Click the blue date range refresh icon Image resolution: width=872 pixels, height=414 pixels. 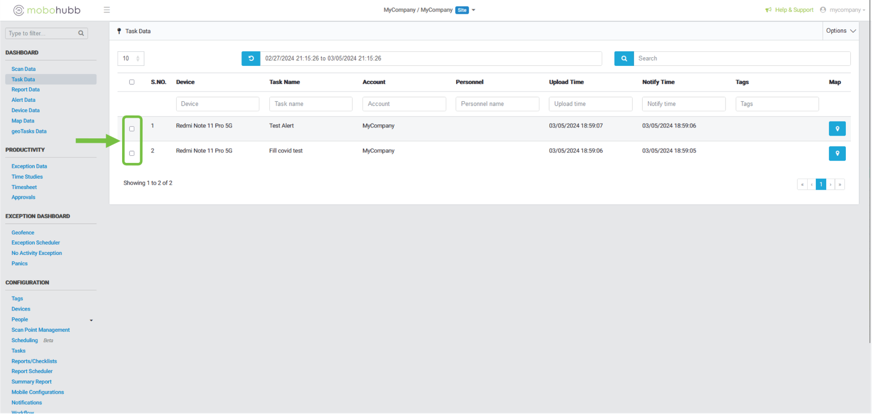tap(251, 58)
